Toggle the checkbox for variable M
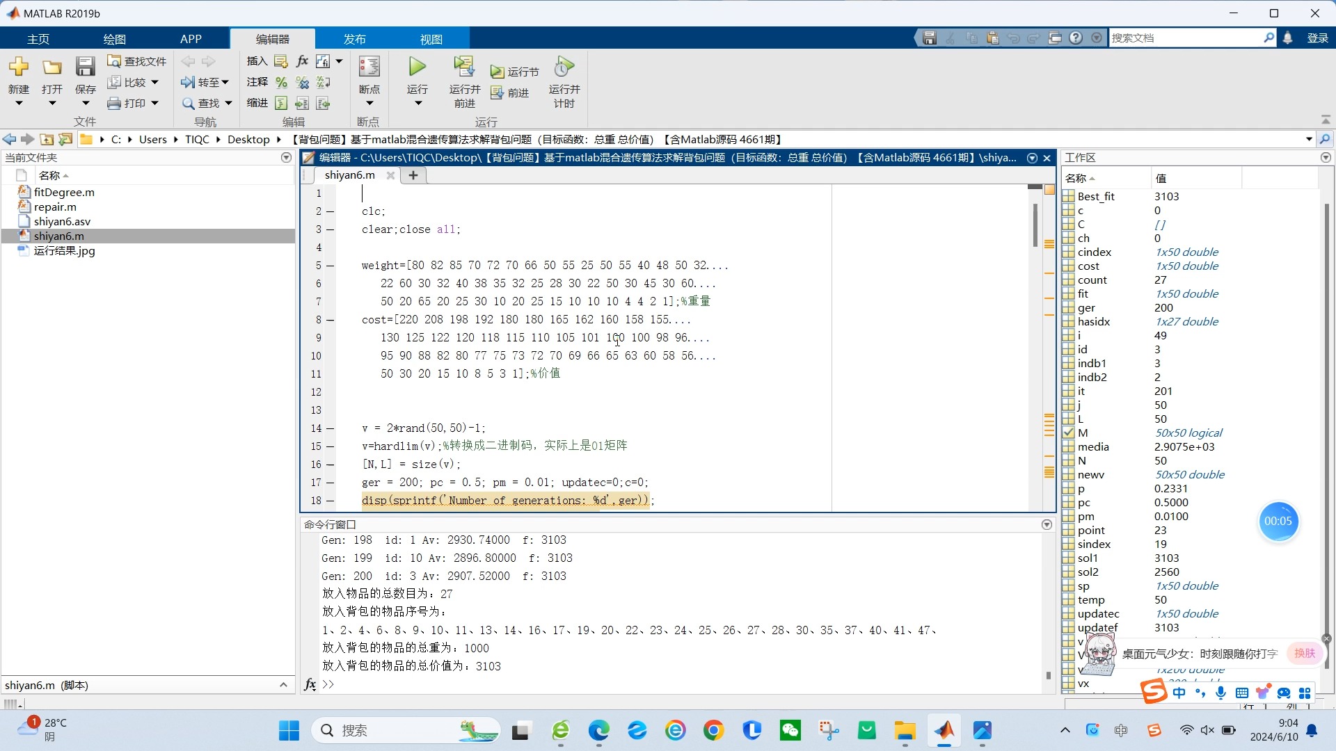Image resolution: width=1336 pixels, height=751 pixels. (1069, 433)
